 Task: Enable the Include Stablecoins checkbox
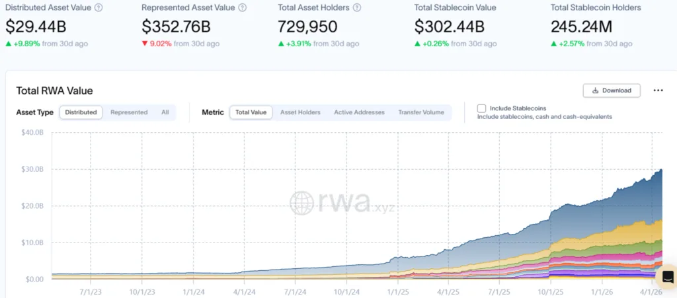click(x=481, y=108)
